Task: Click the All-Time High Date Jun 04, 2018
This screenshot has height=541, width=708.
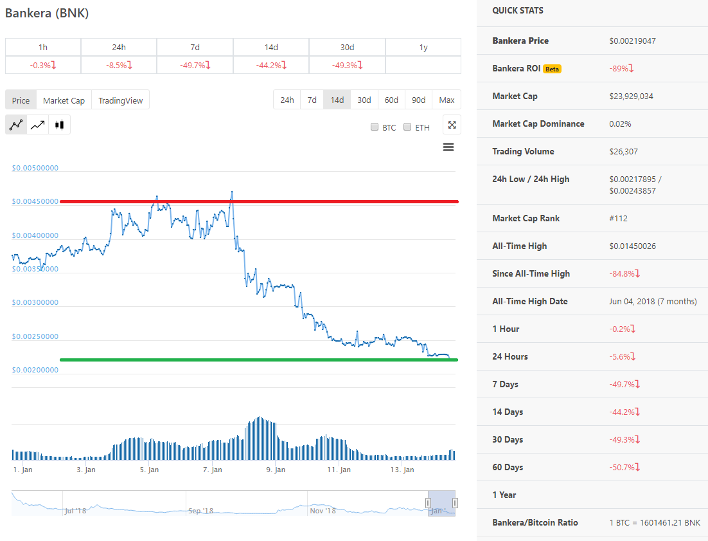Action: [653, 301]
